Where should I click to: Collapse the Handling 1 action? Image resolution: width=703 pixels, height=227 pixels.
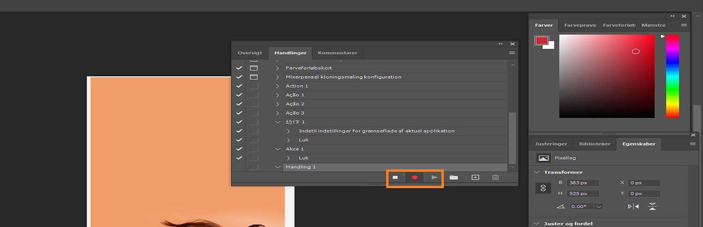[x=277, y=167]
